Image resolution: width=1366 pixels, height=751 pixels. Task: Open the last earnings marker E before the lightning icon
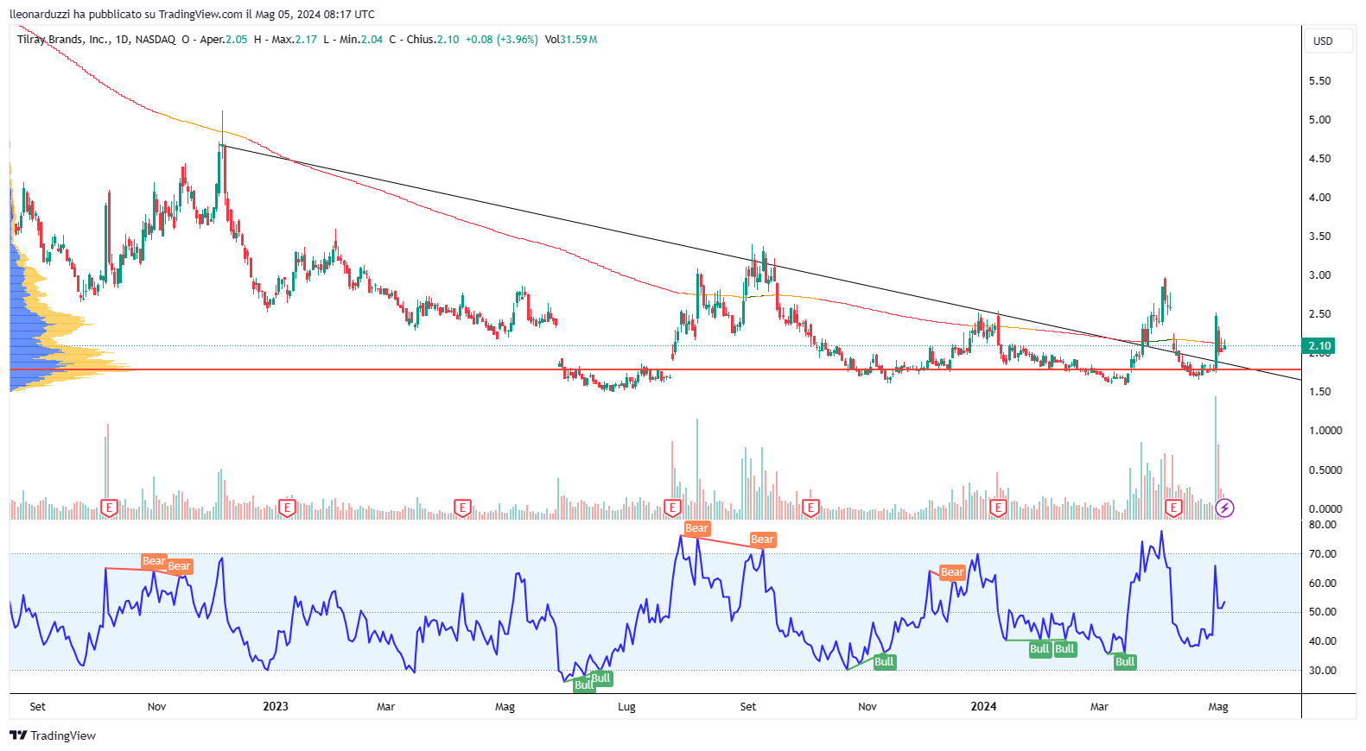[1173, 508]
